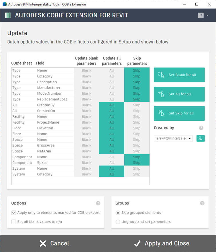
Task: Set Space Name row to Skip
Action: tap(137, 140)
